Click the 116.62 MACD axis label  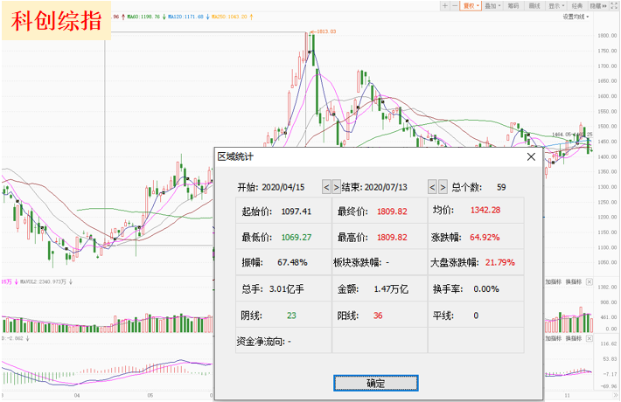(610, 343)
